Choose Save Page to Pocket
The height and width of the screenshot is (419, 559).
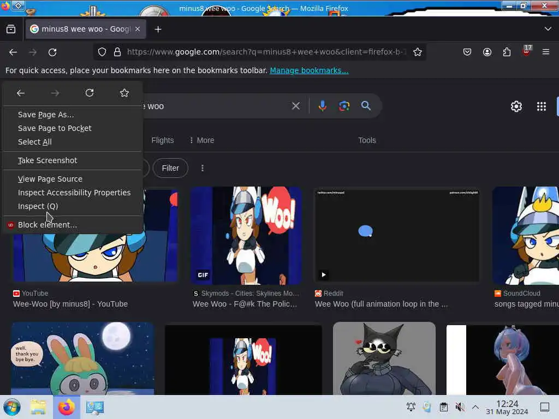click(x=73, y=128)
